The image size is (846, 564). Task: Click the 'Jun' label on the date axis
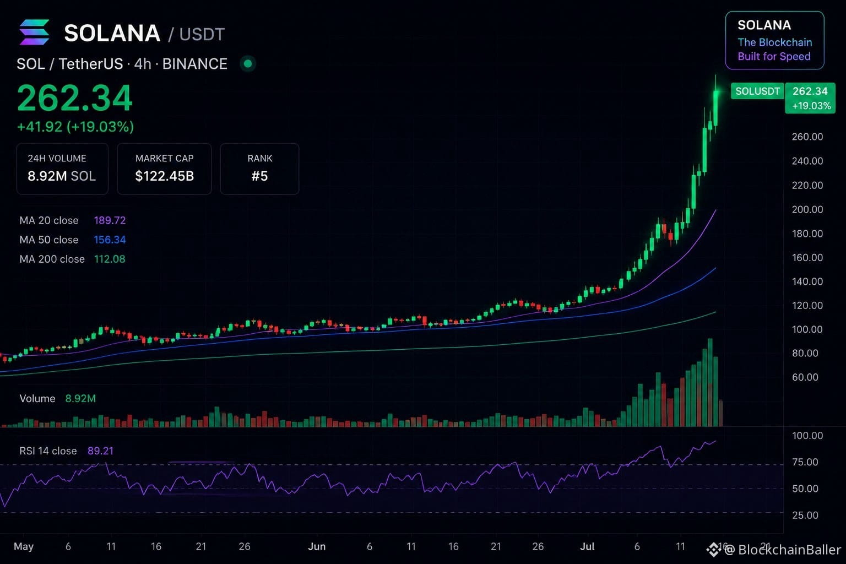click(x=317, y=546)
